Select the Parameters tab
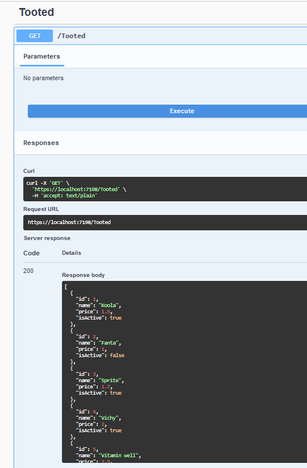 coord(42,56)
